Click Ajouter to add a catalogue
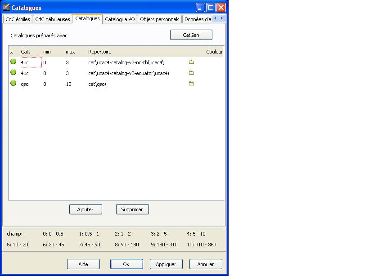The height and width of the screenshot is (276, 378). pyautogui.click(x=85, y=209)
